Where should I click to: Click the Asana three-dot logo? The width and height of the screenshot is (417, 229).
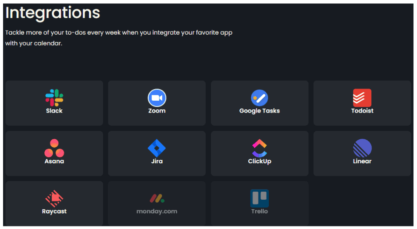pos(54,148)
